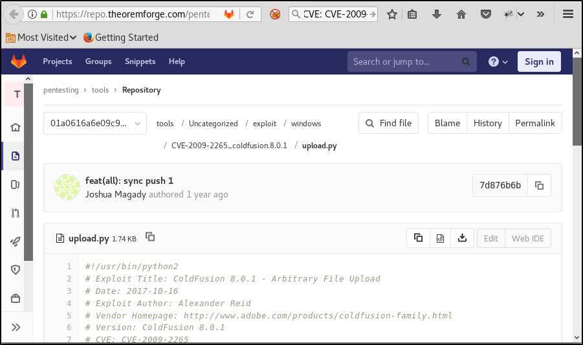Copy file path next to upload.py size

[150, 238]
